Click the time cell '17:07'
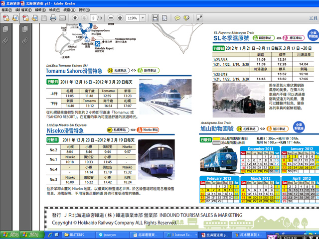 pos(128,106)
